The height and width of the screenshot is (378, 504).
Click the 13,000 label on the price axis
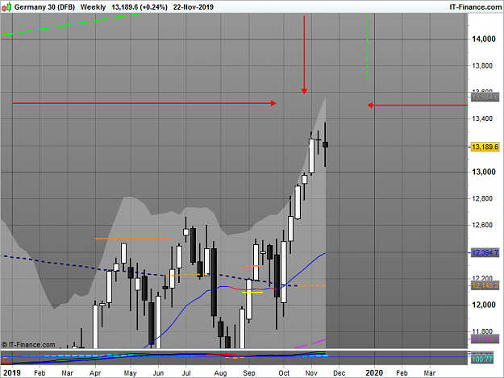coord(483,172)
